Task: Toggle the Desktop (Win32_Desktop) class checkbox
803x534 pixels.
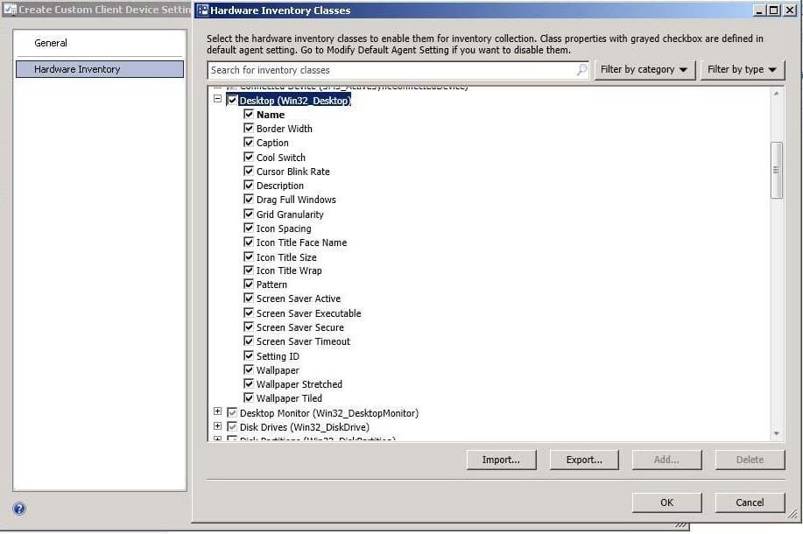Action: pos(232,101)
